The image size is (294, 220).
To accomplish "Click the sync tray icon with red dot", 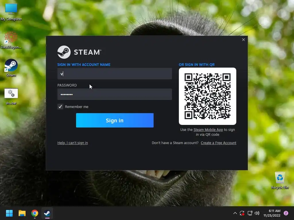I will point(242,213).
